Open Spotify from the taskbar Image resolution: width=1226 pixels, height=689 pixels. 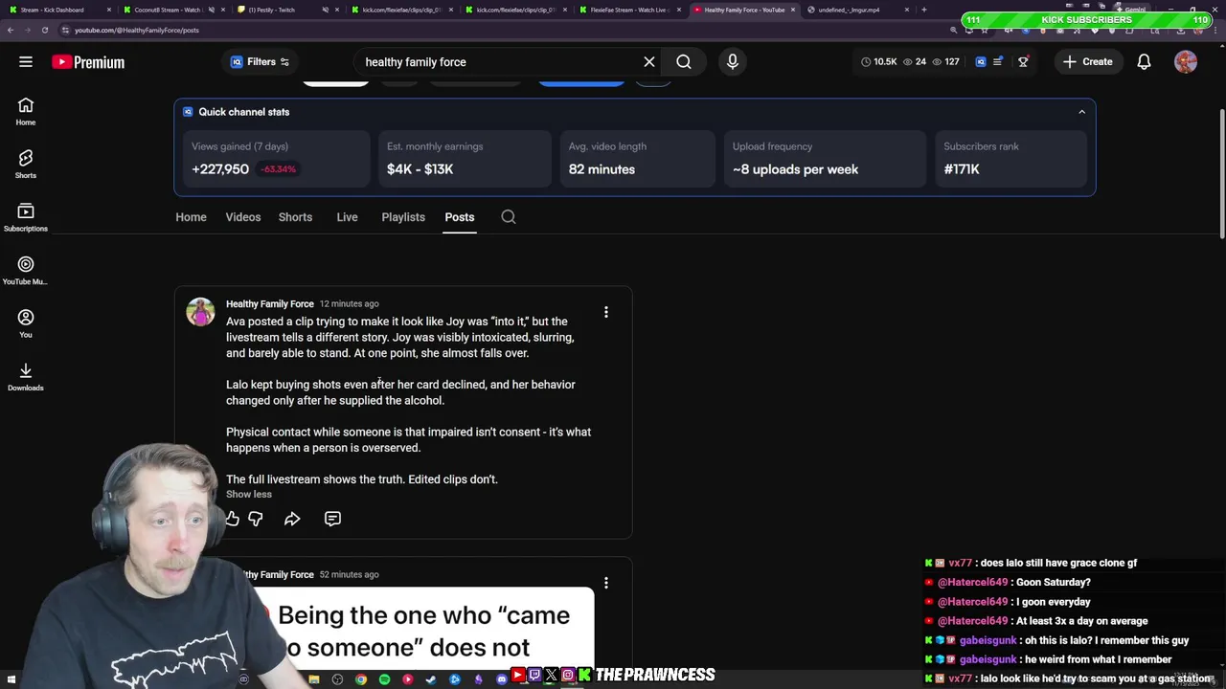coord(384,679)
